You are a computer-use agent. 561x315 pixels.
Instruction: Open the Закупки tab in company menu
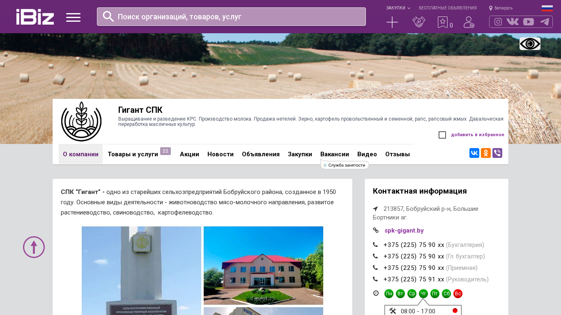pyautogui.click(x=300, y=154)
